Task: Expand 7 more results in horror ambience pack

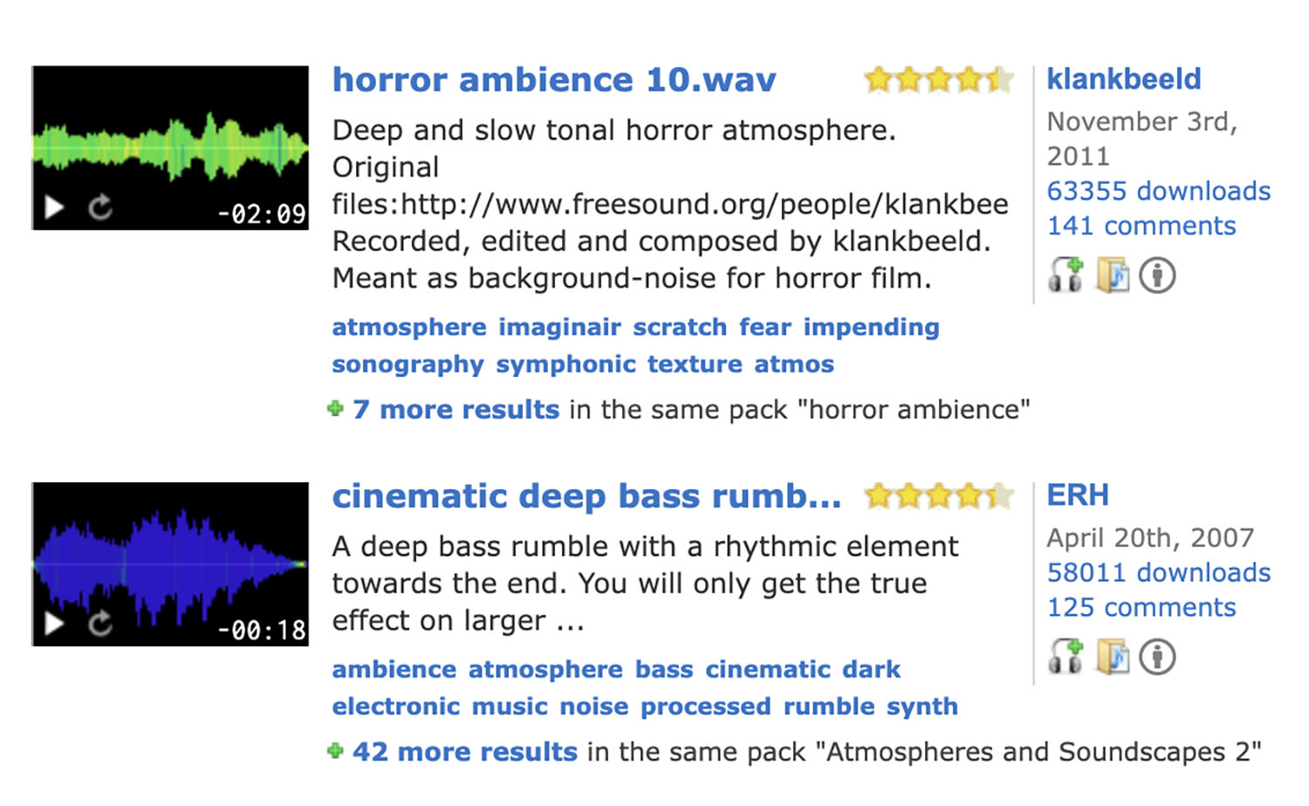Action: pos(456,409)
